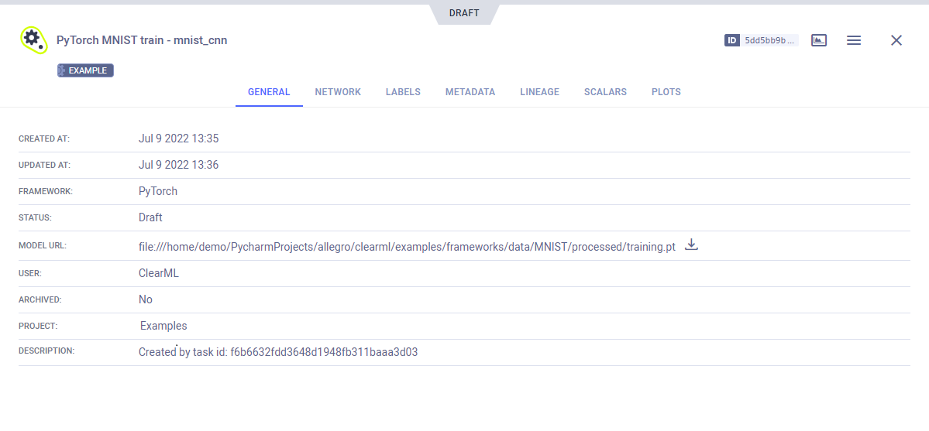929x431 pixels.
Task: View the LINEAGE tab
Action: pyautogui.click(x=539, y=92)
